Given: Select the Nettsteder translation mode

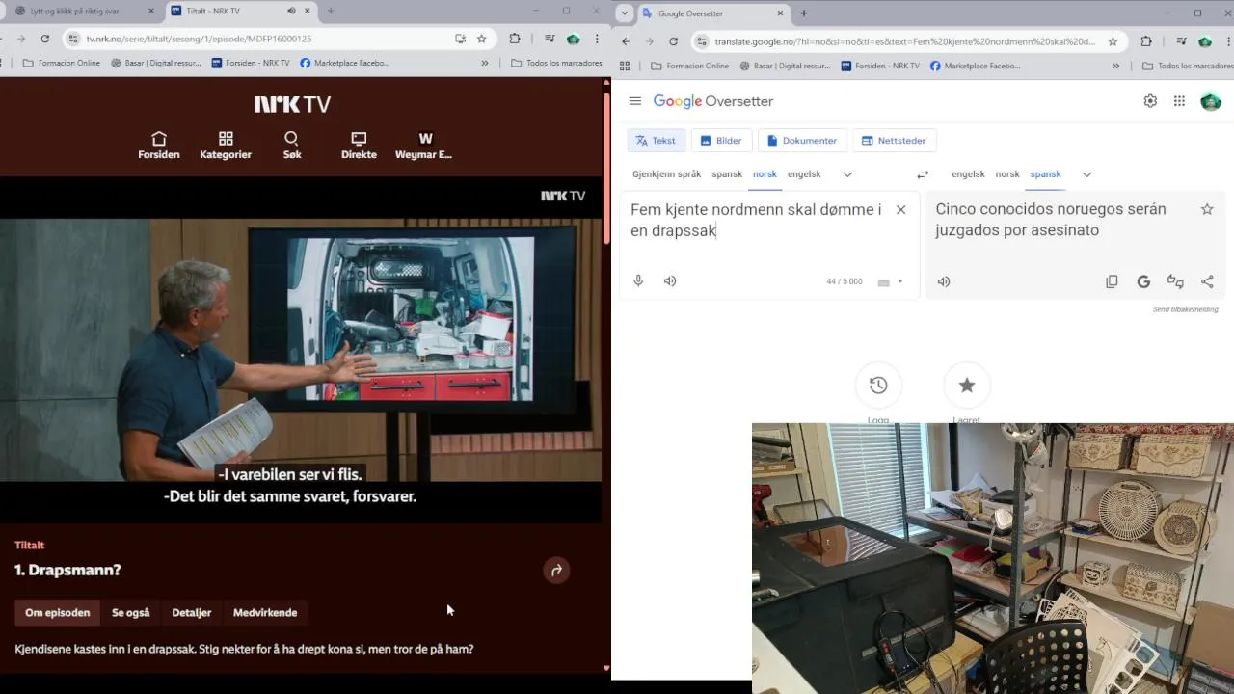Looking at the screenshot, I should pyautogui.click(x=894, y=141).
